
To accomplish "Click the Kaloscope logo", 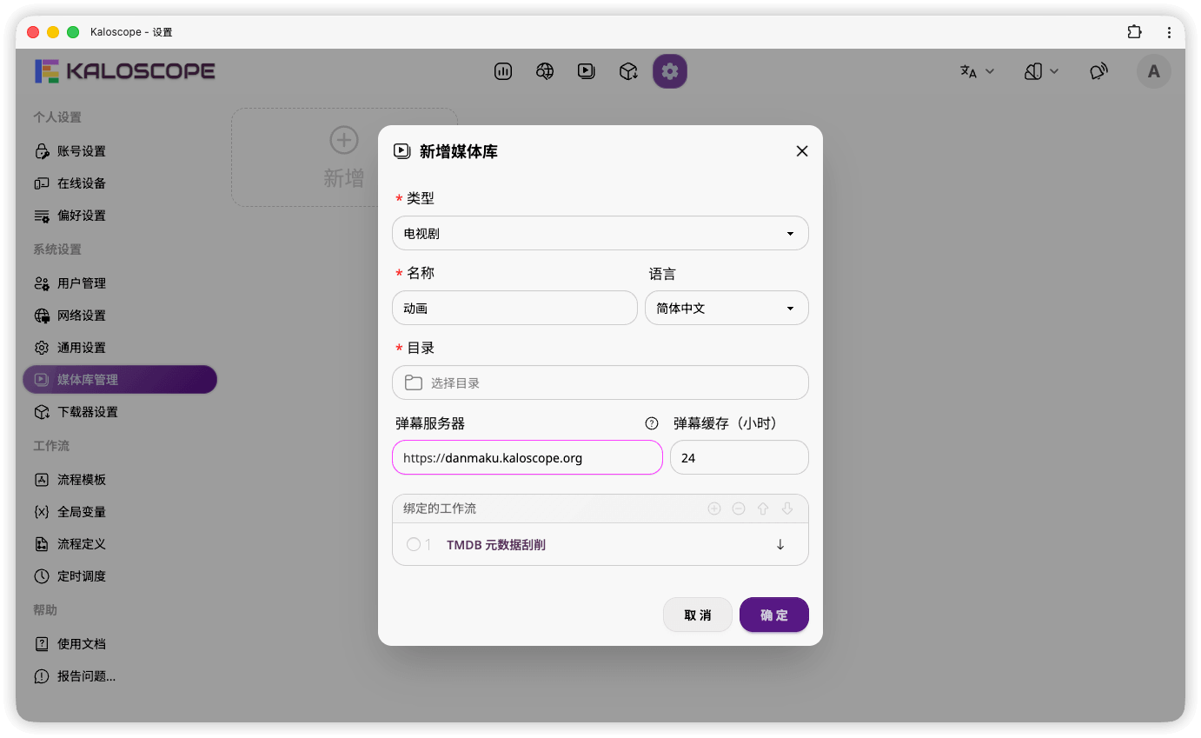I will click(124, 71).
